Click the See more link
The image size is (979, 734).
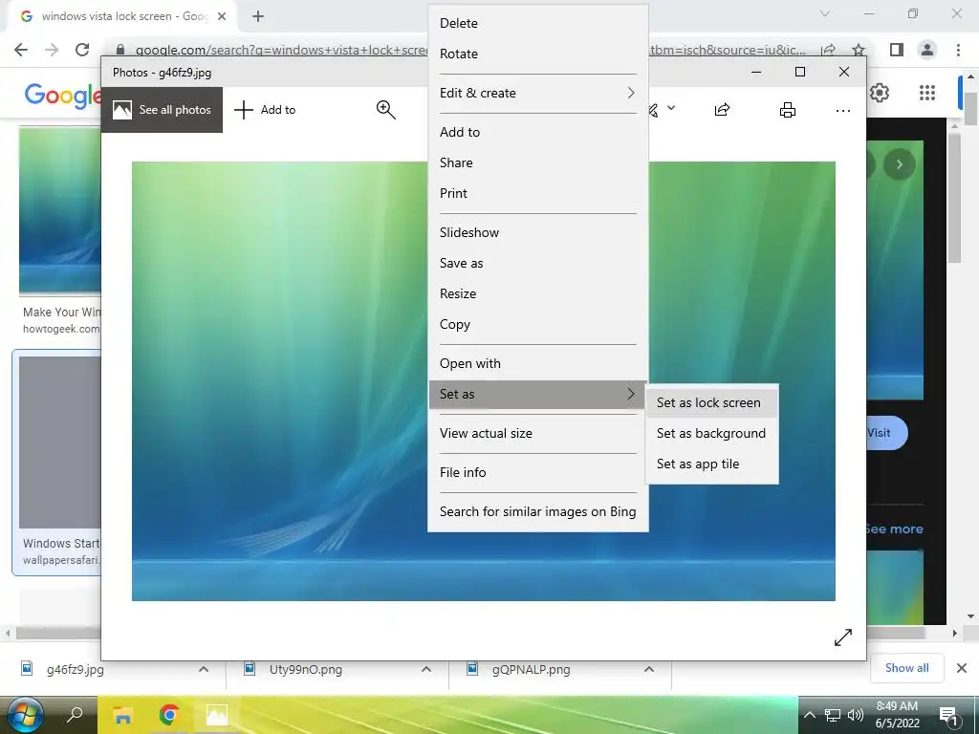pos(894,529)
